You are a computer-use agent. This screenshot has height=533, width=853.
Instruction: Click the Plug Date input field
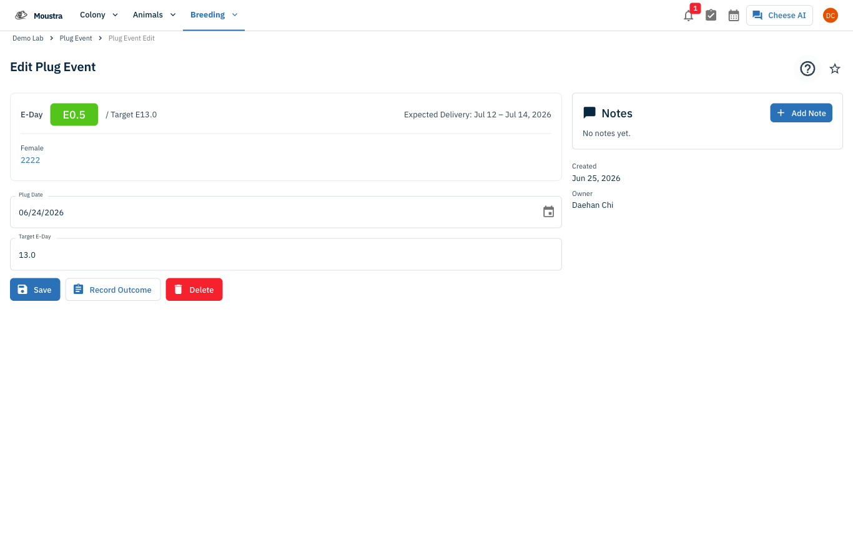[286, 212]
